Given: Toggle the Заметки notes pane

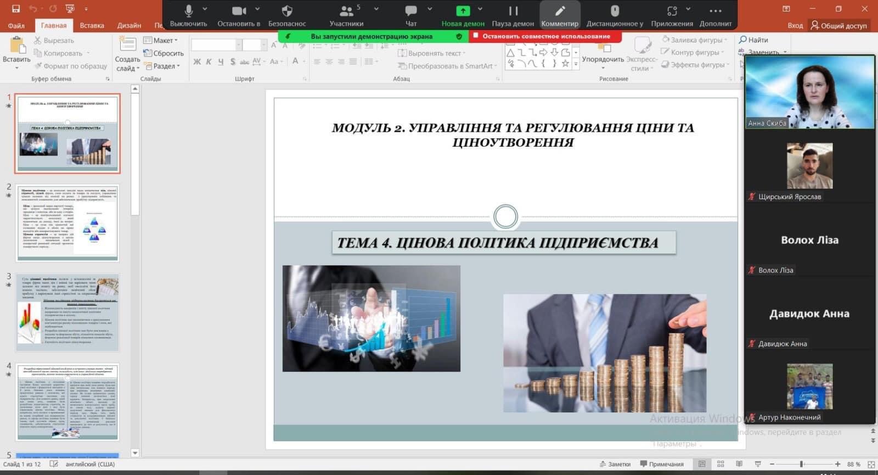Looking at the screenshot, I should point(615,464).
